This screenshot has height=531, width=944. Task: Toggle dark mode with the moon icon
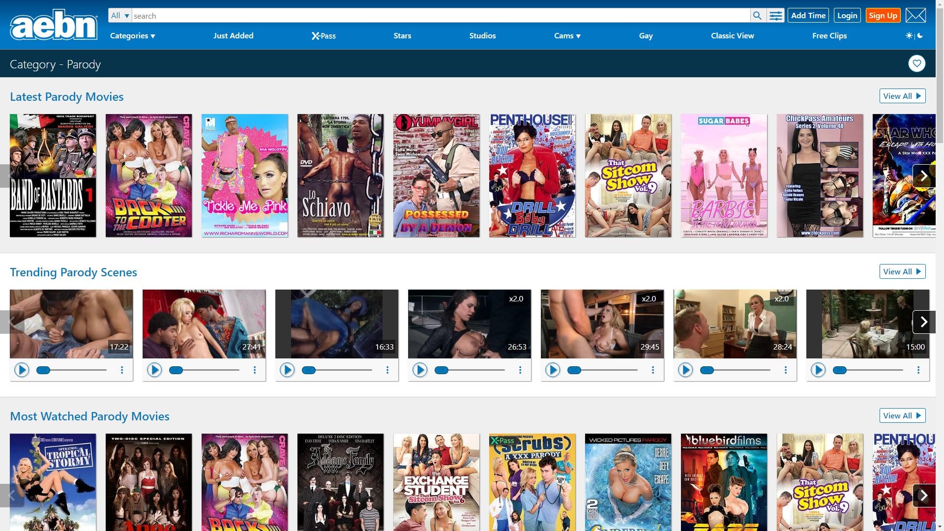920,35
